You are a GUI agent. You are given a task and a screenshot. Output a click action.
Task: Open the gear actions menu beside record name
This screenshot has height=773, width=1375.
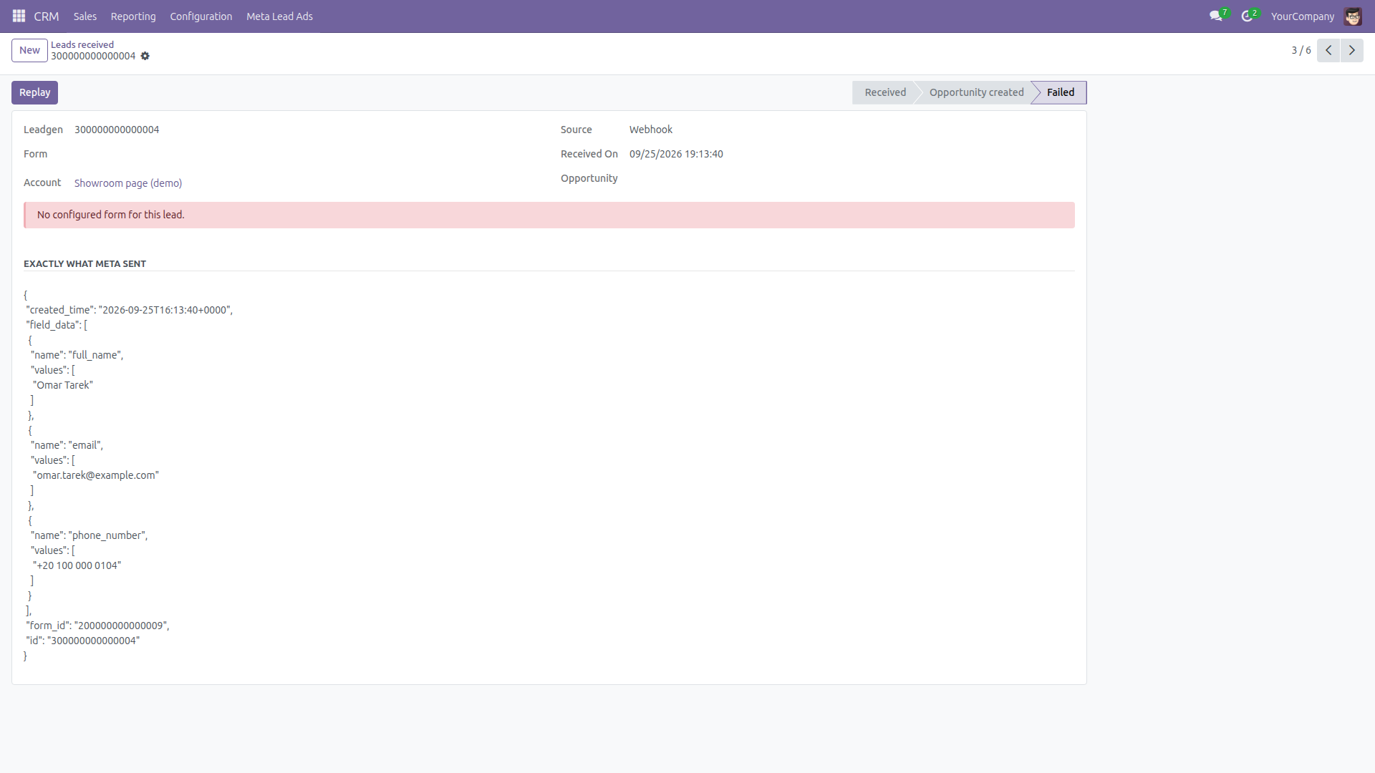pos(145,56)
